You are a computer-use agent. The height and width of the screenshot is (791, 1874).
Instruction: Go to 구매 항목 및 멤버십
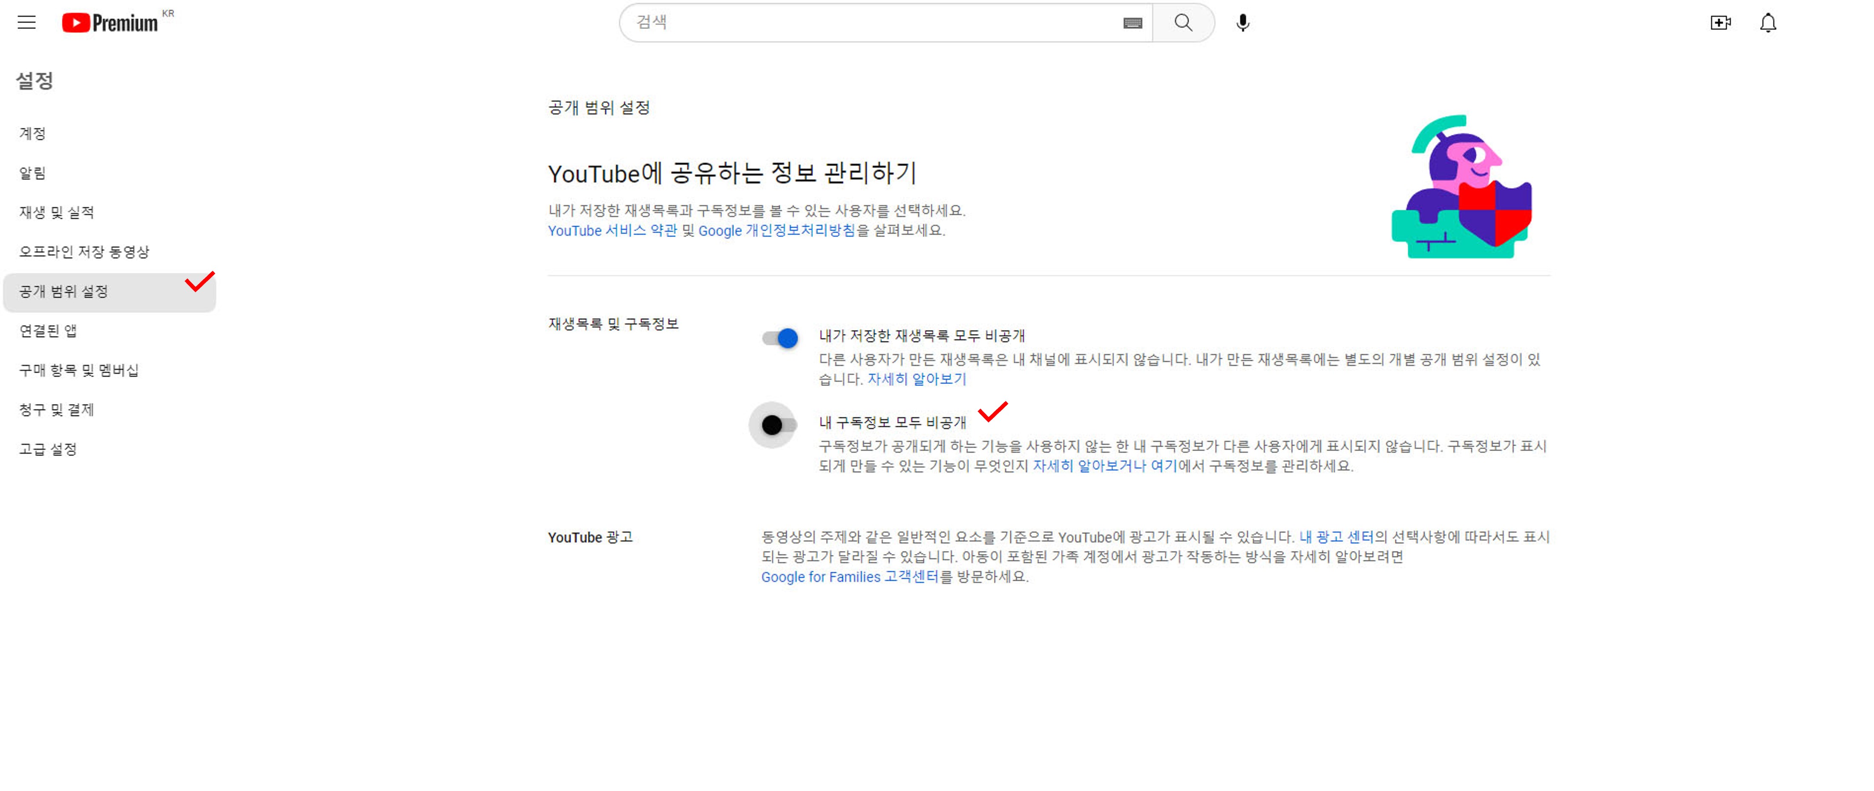coord(109,370)
